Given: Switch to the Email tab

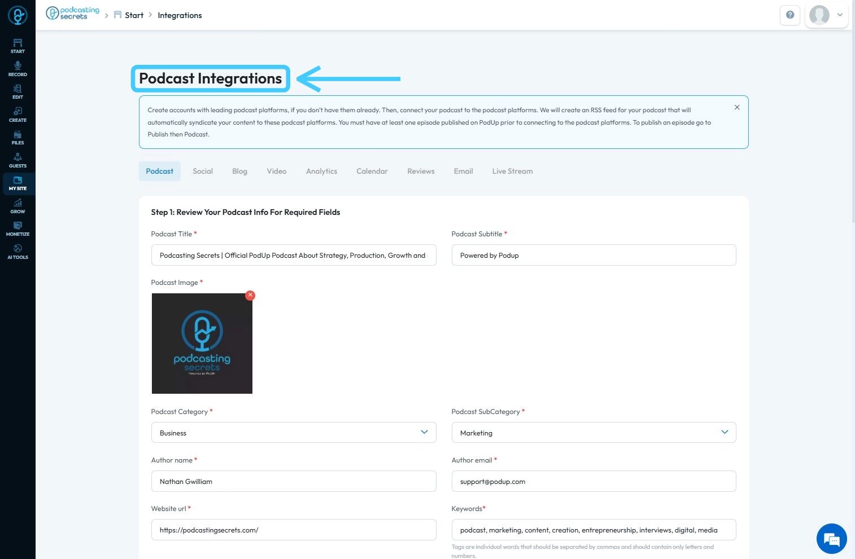Looking at the screenshot, I should pyautogui.click(x=464, y=171).
